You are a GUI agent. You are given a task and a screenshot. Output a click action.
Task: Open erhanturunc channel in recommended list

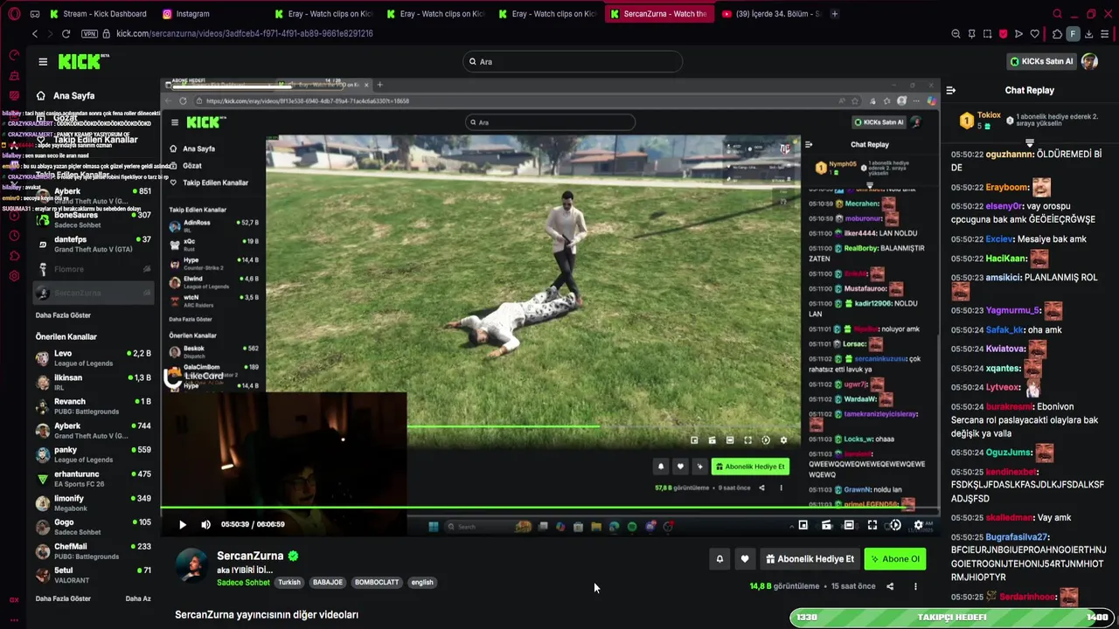point(94,479)
